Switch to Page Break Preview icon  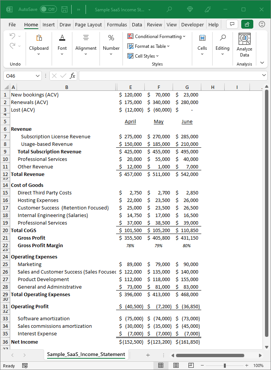[x=191, y=365]
